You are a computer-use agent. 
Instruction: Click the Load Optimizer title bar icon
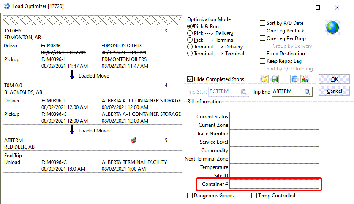click(x=6, y=7)
